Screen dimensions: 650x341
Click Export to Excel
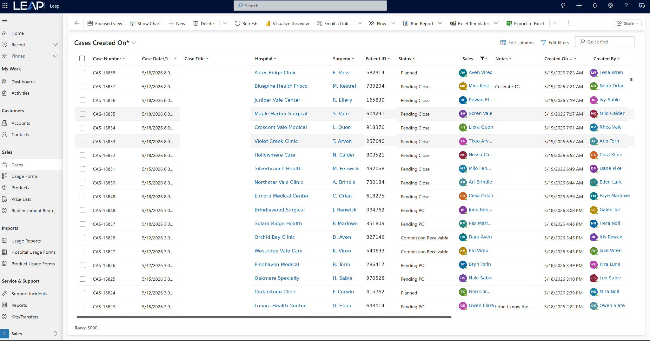[x=525, y=23]
